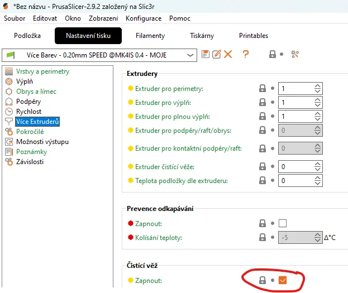Screen dimensions: 348x293
Task: Save the current print preset
Action: coord(206,54)
